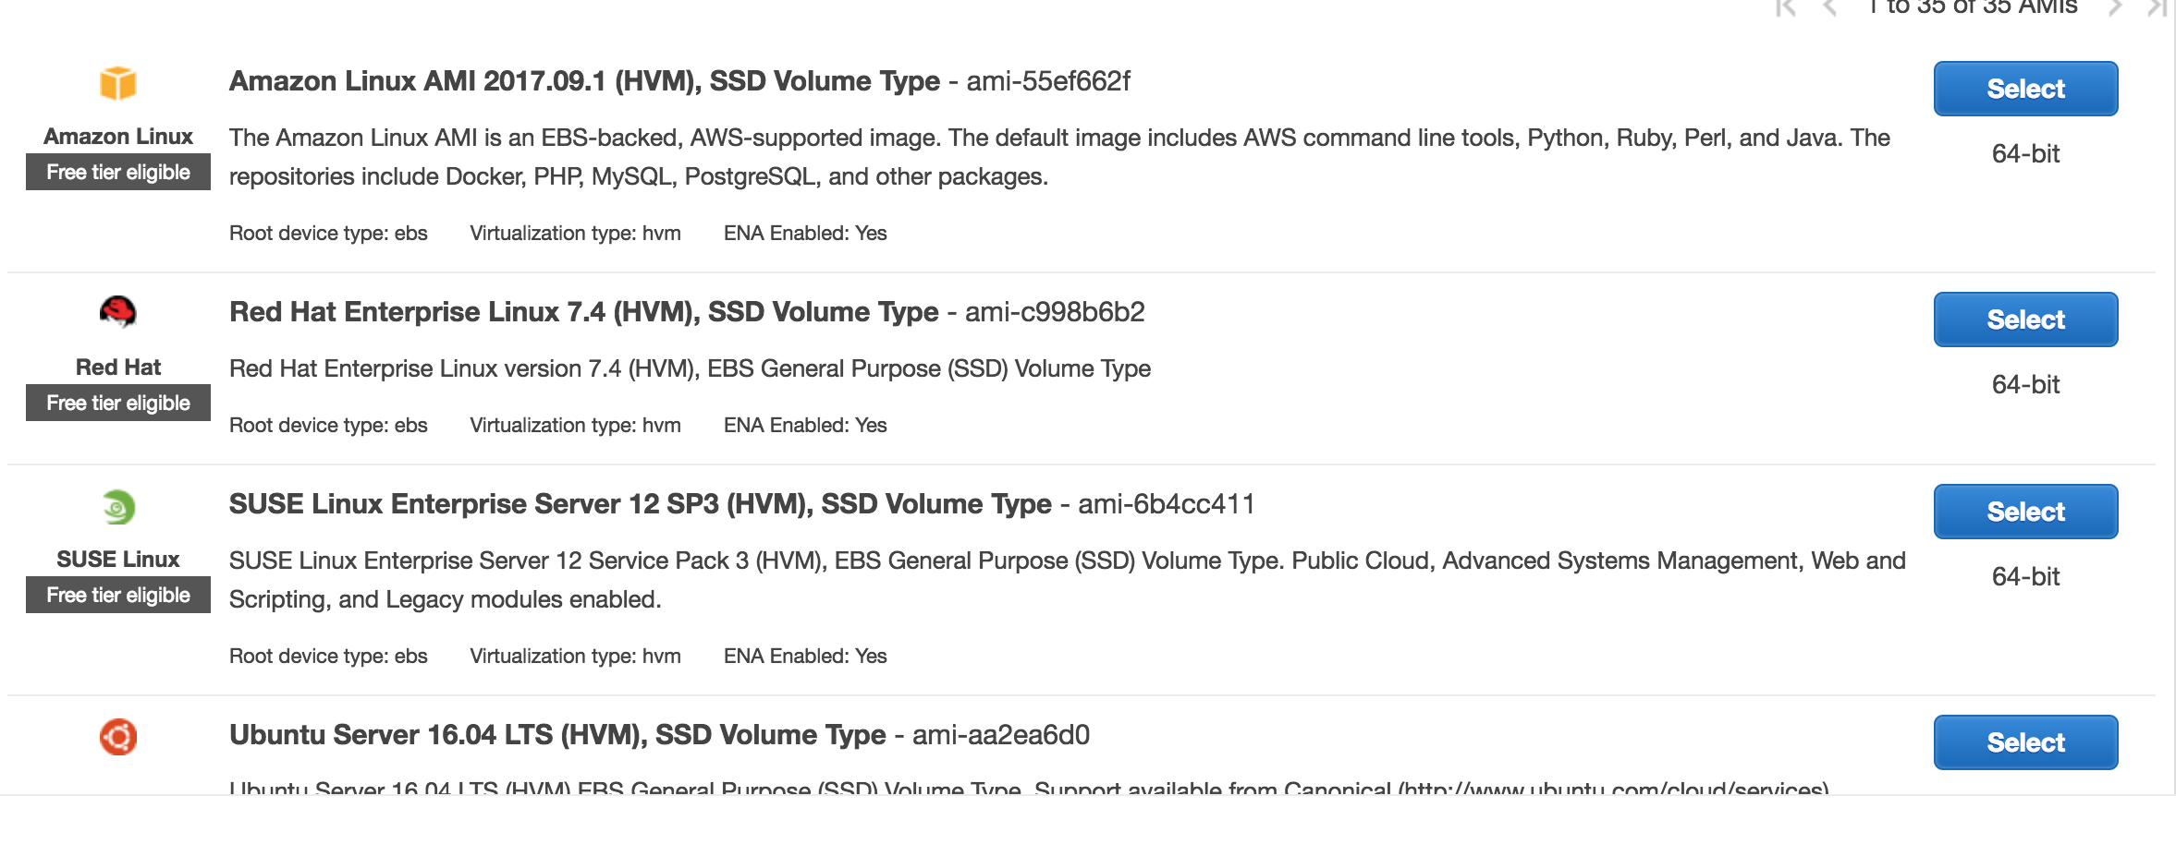The image size is (2176, 844).
Task: Click Free tier eligible badge under Red Hat
Action: click(118, 403)
